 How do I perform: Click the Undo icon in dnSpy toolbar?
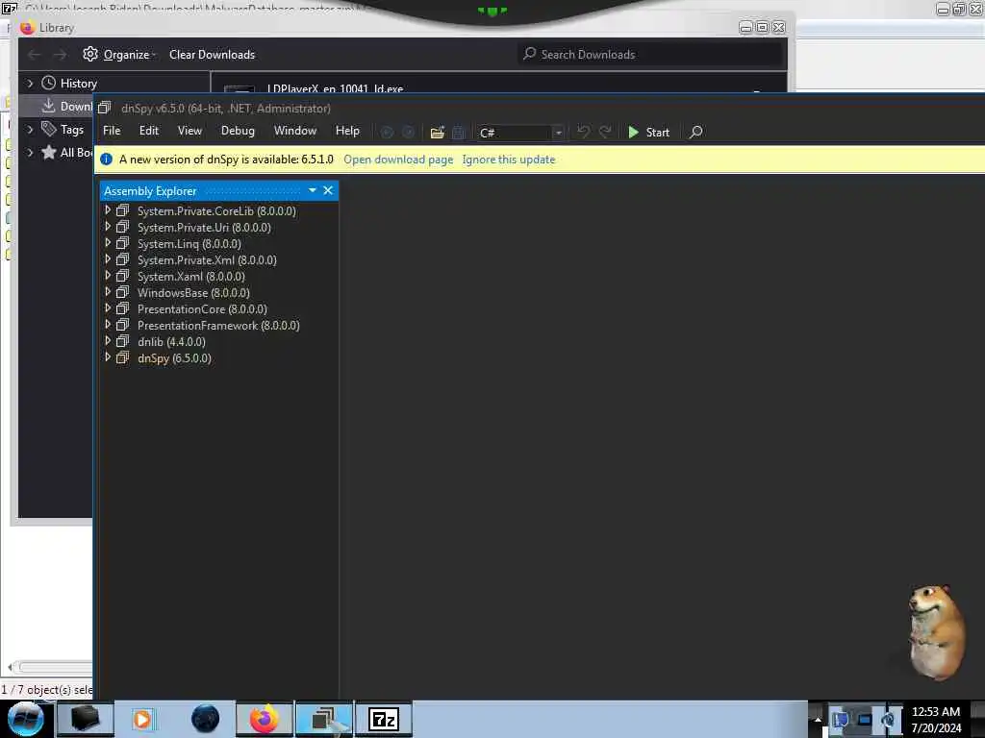click(x=584, y=132)
